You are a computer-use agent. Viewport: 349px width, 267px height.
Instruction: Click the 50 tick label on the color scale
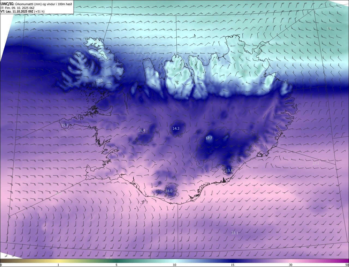pyautogui.click(x=347, y=265)
